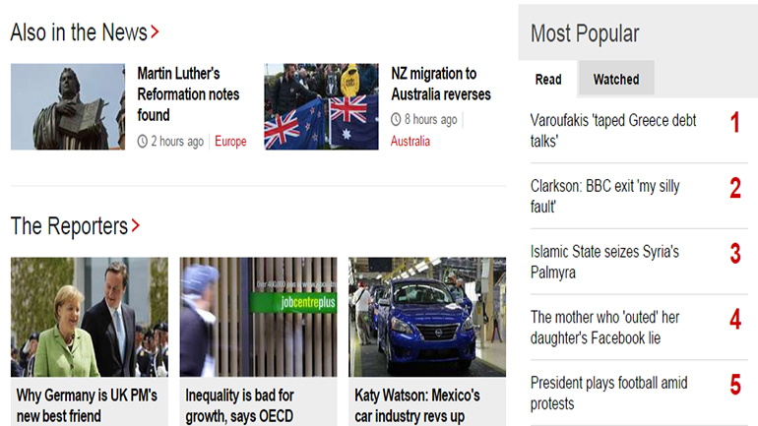The height and width of the screenshot is (426, 758).
Task: Click the red number 3 ranking
Action: (x=735, y=254)
